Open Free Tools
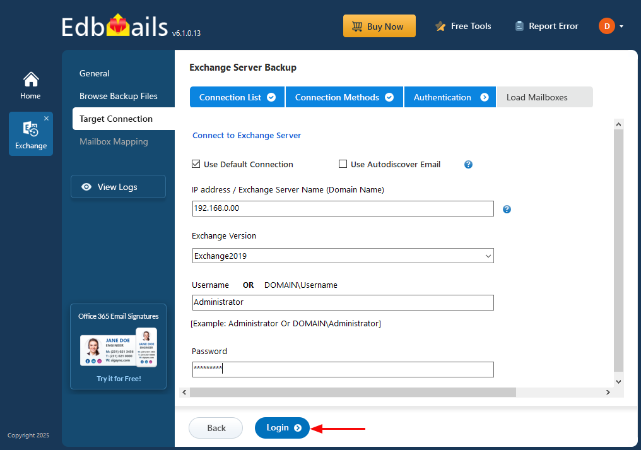 coord(463,26)
